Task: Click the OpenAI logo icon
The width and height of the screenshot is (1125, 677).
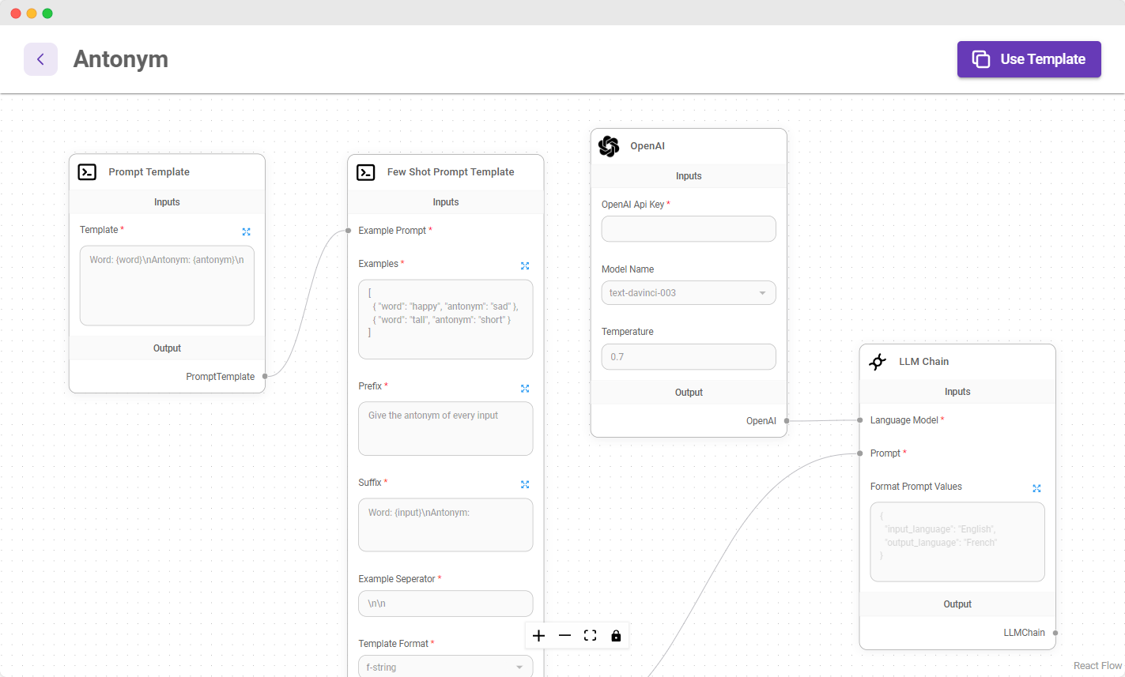Action: click(609, 146)
